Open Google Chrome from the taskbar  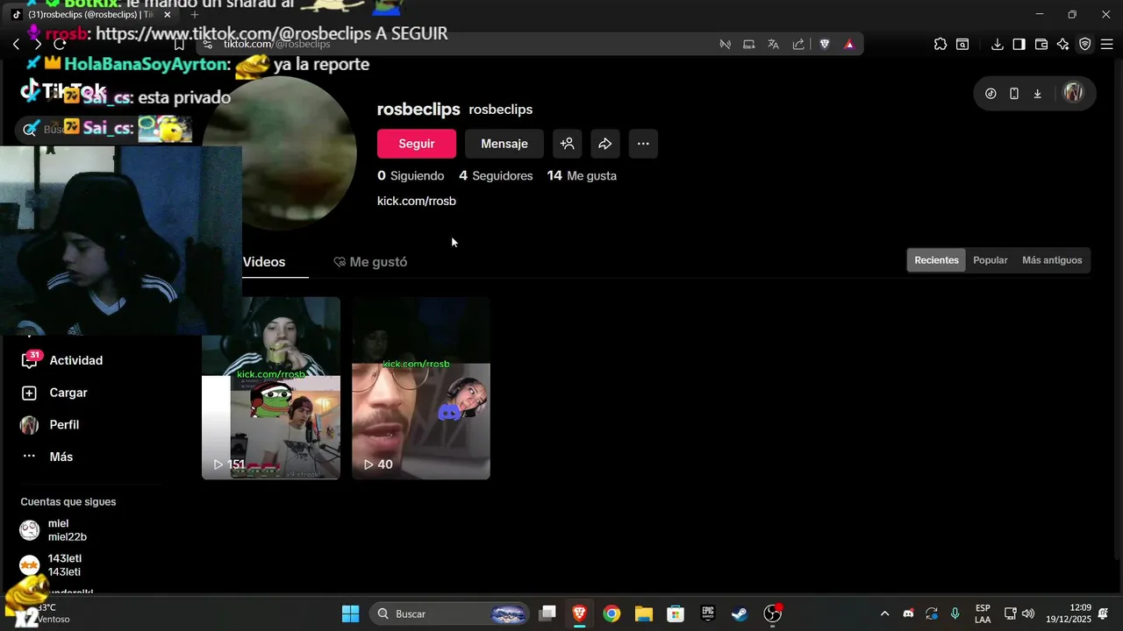point(612,613)
